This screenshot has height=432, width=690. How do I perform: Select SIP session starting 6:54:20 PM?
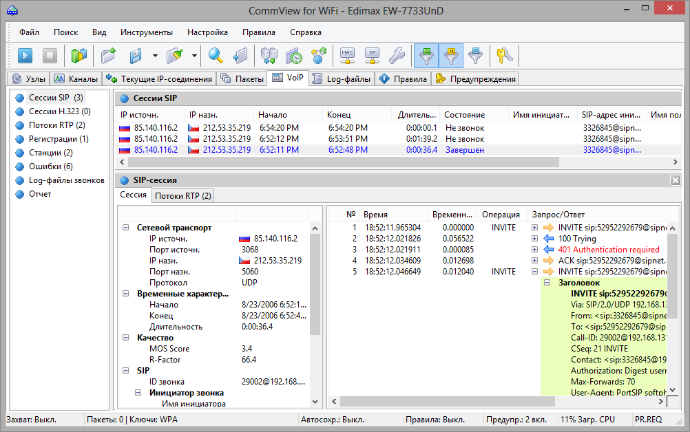pos(398,128)
